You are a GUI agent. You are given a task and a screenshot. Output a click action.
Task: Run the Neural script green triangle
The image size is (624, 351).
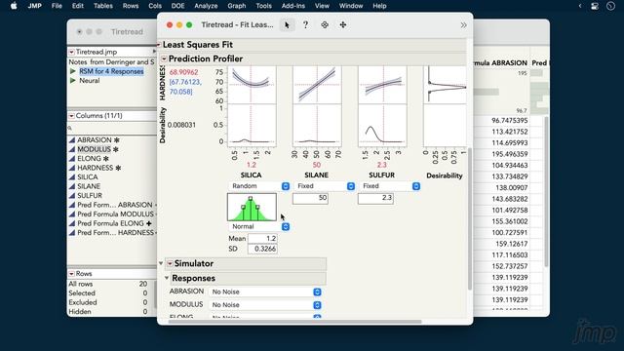(x=72, y=80)
